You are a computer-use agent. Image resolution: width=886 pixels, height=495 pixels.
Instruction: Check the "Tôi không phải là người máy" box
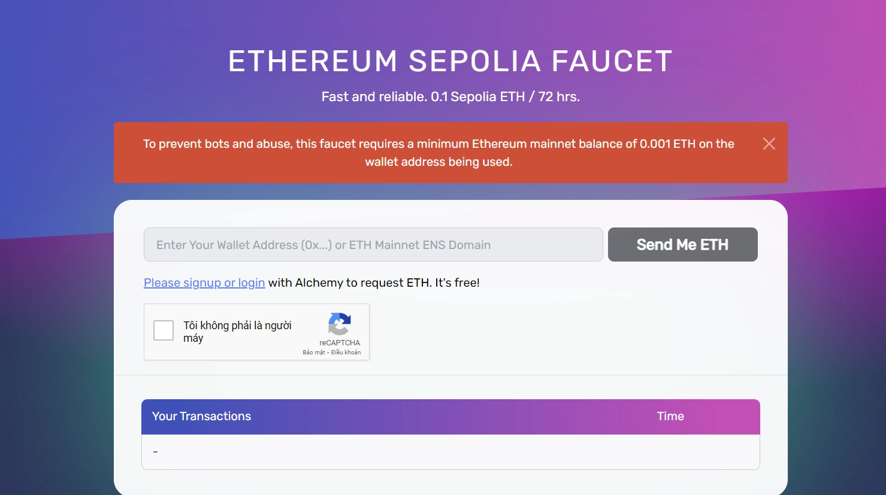(x=163, y=330)
